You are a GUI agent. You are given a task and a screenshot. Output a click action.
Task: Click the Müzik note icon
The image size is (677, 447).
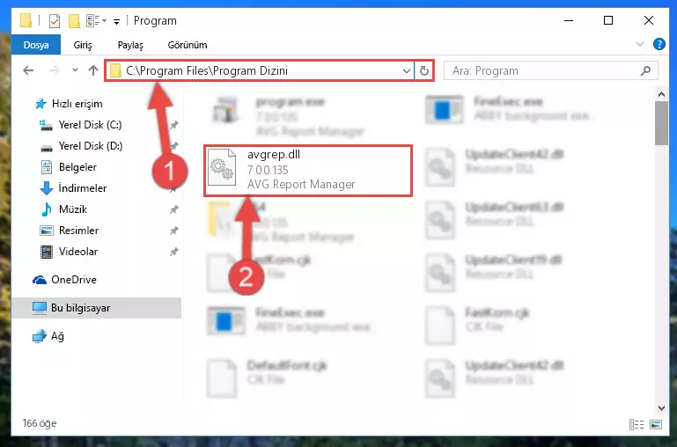(46, 209)
